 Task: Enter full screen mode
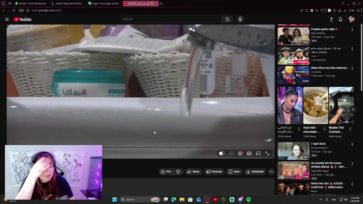(267, 153)
